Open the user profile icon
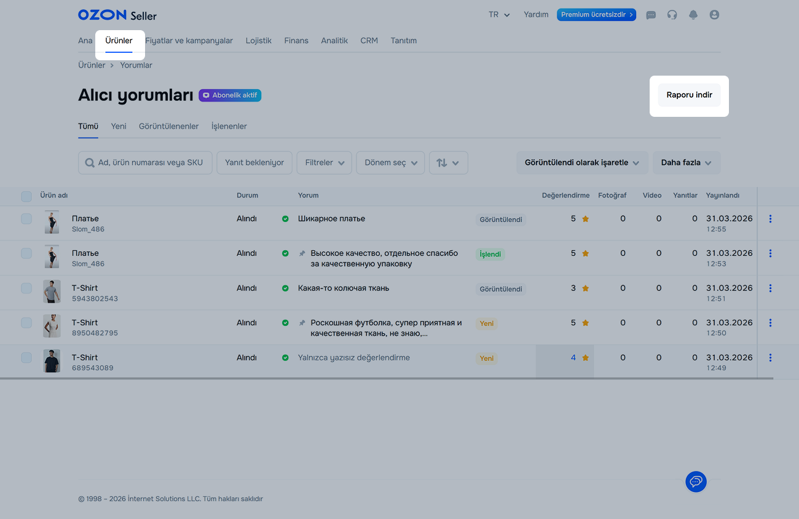The image size is (799, 519). click(x=714, y=15)
